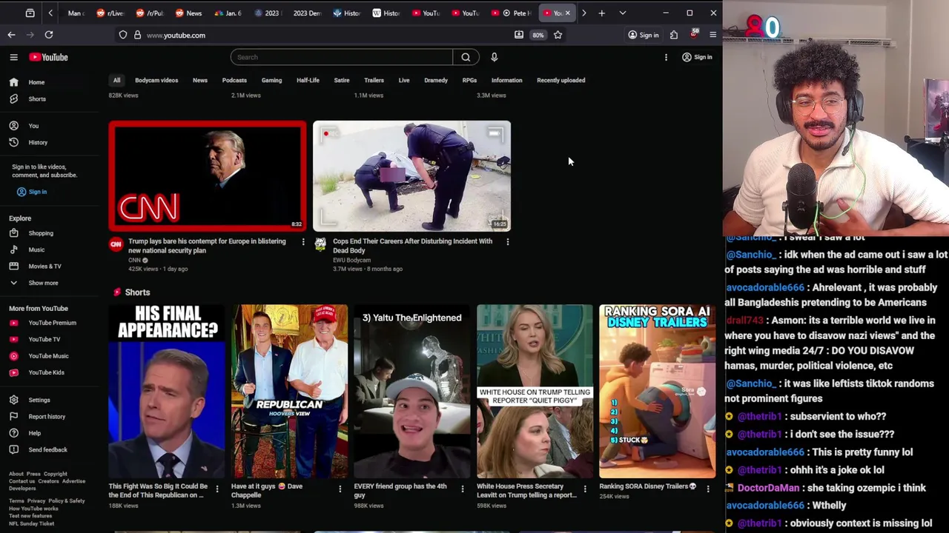This screenshot has height=533, width=949.
Task: Open Cops End Their Careers title link
Action: pos(412,246)
